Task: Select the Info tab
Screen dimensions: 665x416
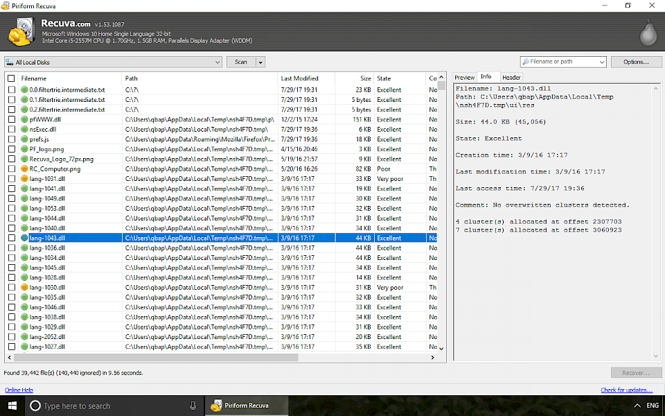Action: pos(486,76)
